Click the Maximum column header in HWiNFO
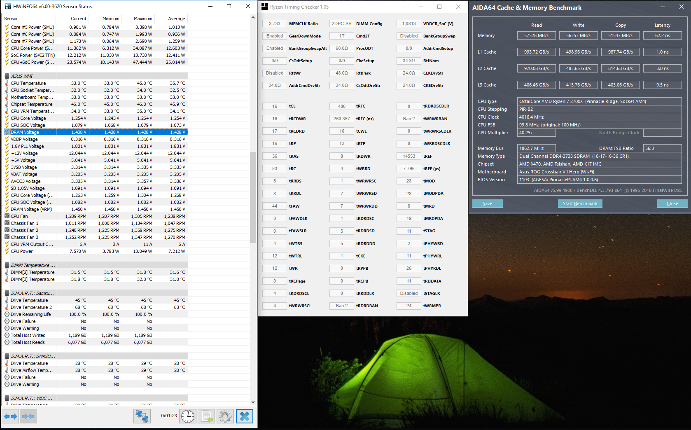This screenshot has width=691, height=430. tap(138, 19)
